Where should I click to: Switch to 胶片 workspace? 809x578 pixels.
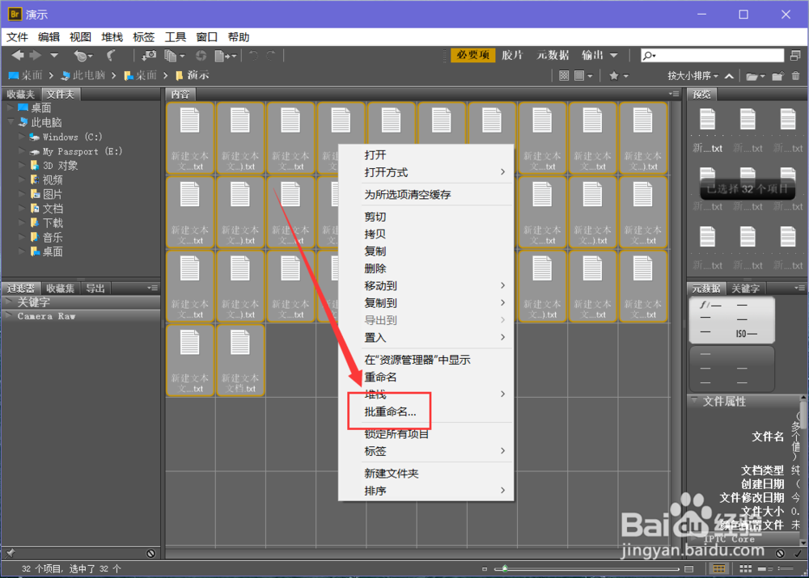pos(512,55)
